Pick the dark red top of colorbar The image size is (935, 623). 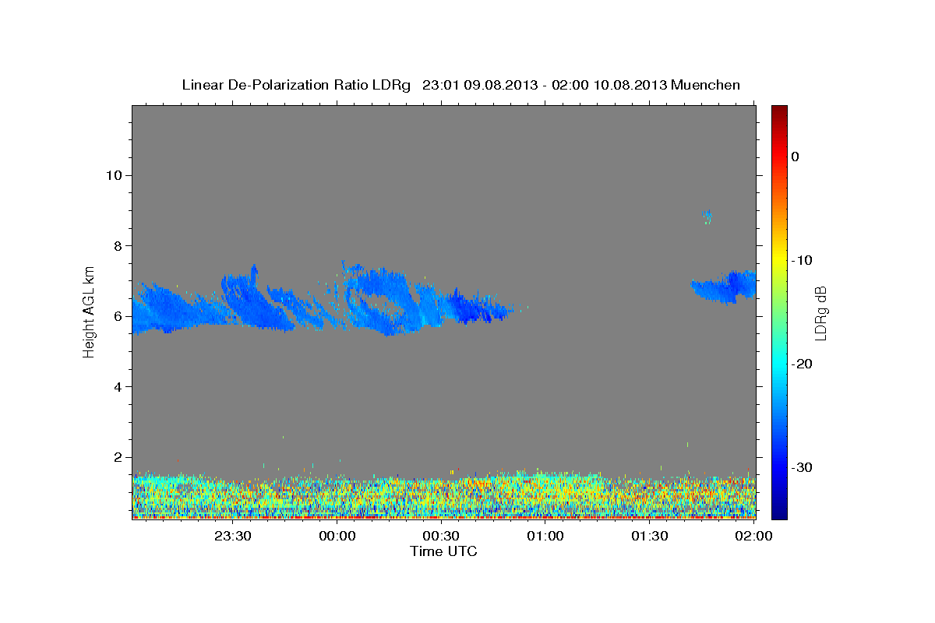(x=779, y=113)
